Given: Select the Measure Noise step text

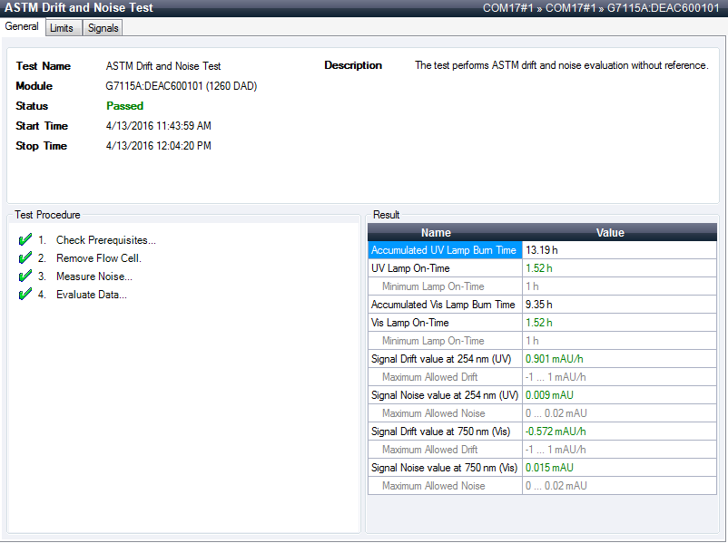Looking at the screenshot, I should tap(93, 276).
